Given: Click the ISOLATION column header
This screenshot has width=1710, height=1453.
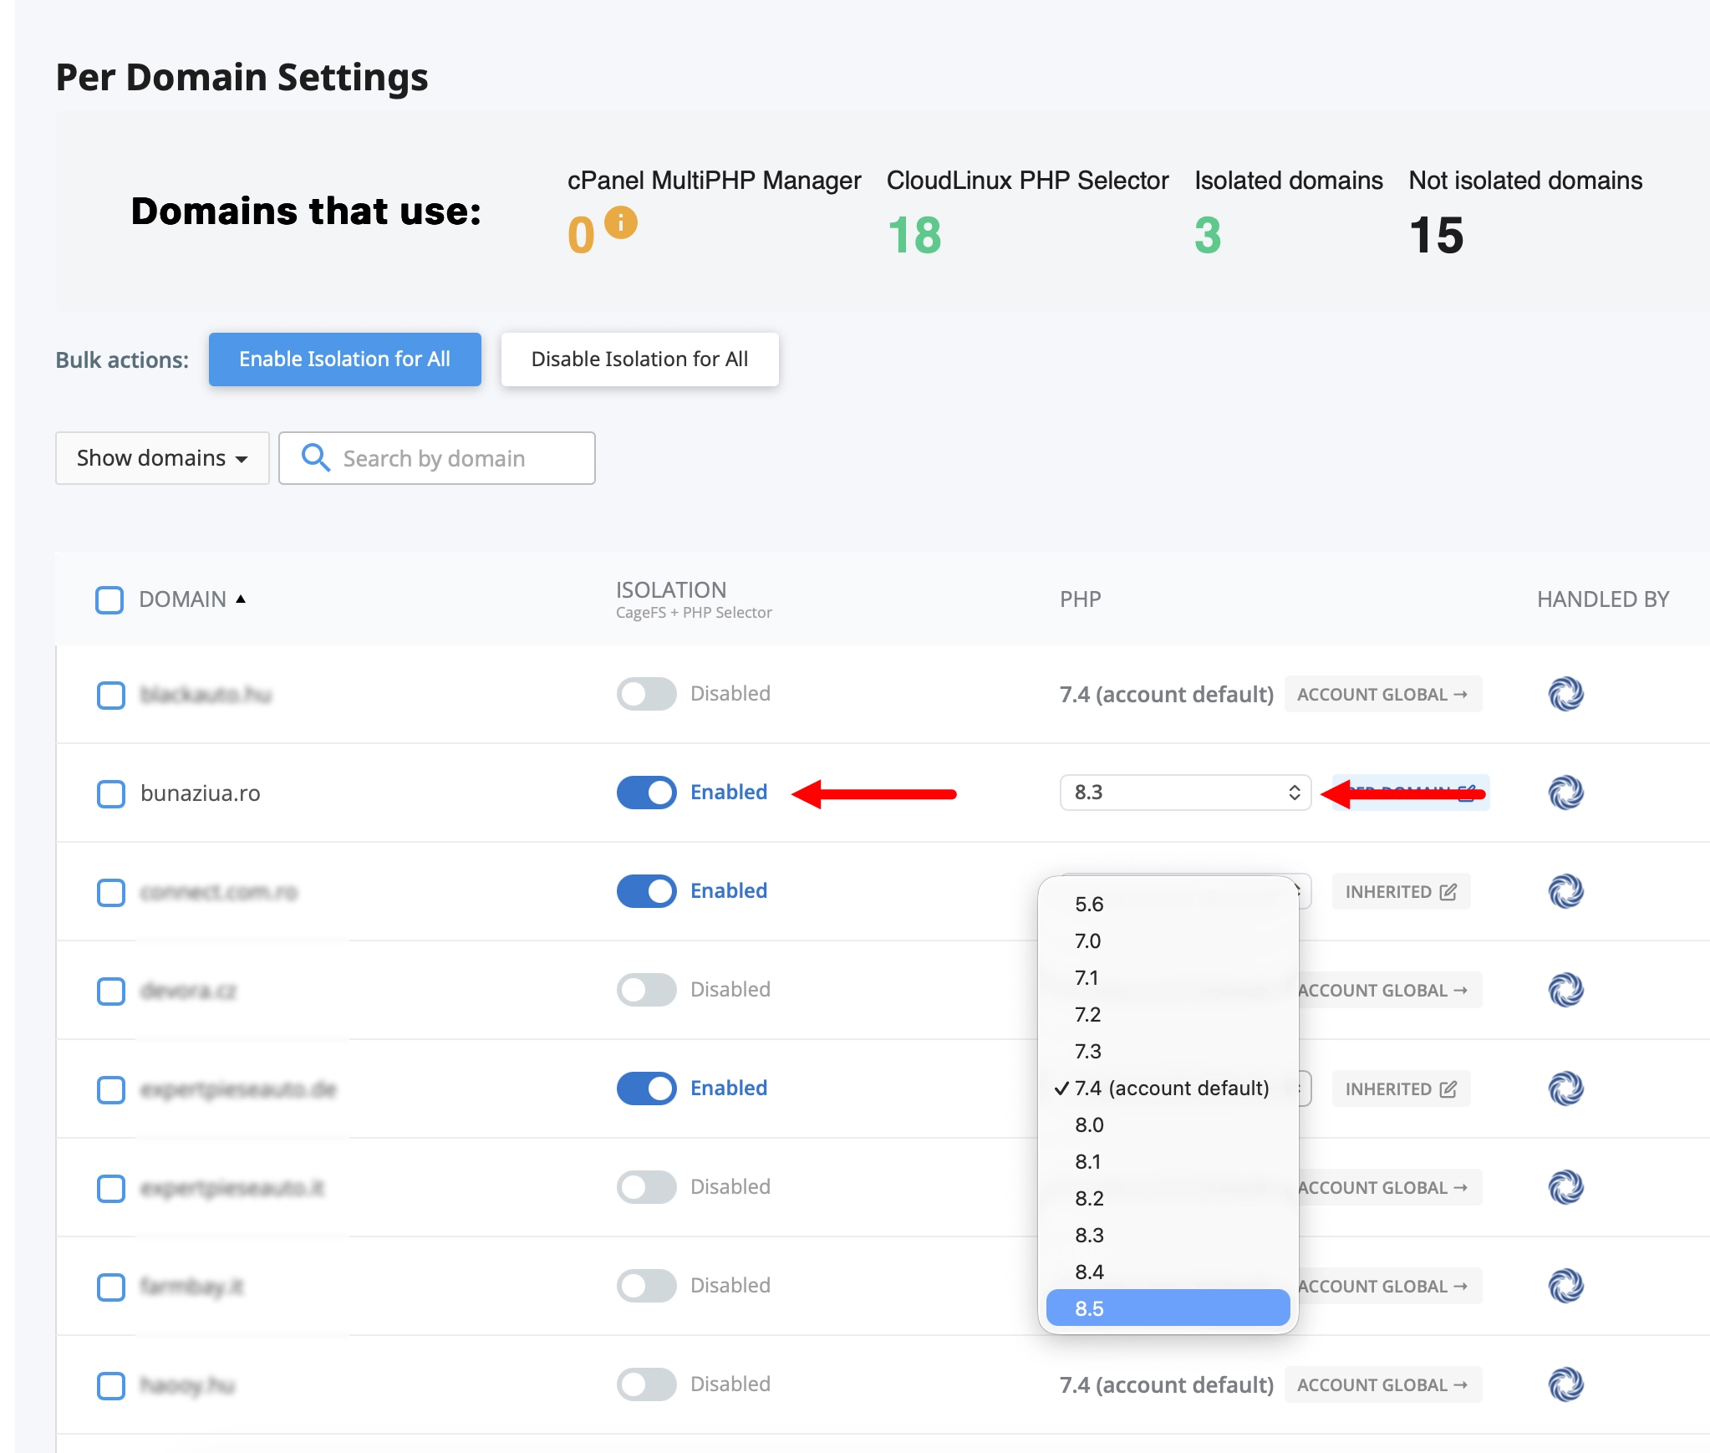Looking at the screenshot, I should point(671,590).
